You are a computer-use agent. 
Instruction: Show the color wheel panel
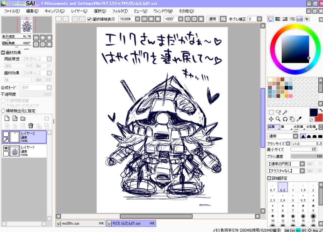(x=271, y=19)
